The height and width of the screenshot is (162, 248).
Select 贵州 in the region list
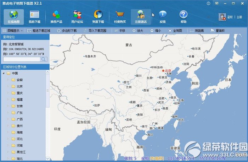click(19, 126)
